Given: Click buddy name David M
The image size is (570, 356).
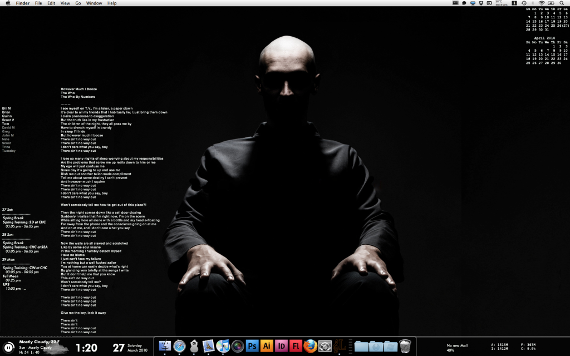Looking at the screenshot, I should (8, 128).
